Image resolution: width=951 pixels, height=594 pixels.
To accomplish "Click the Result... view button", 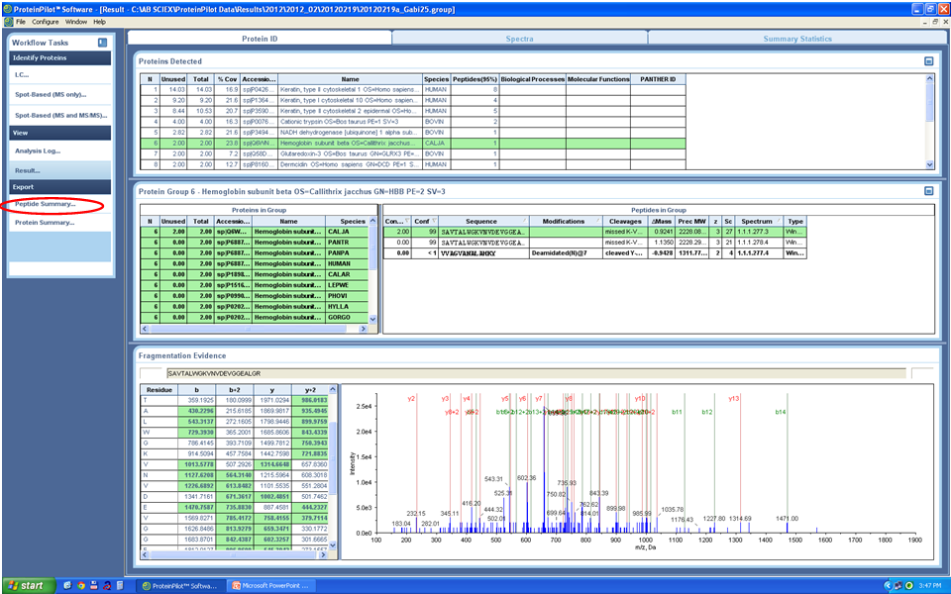I will (60, 170).
